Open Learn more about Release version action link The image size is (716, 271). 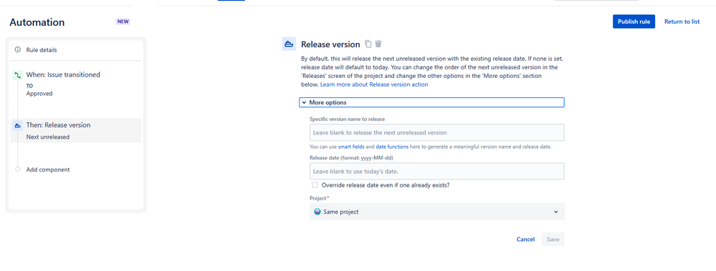click(x=374, y=84)
